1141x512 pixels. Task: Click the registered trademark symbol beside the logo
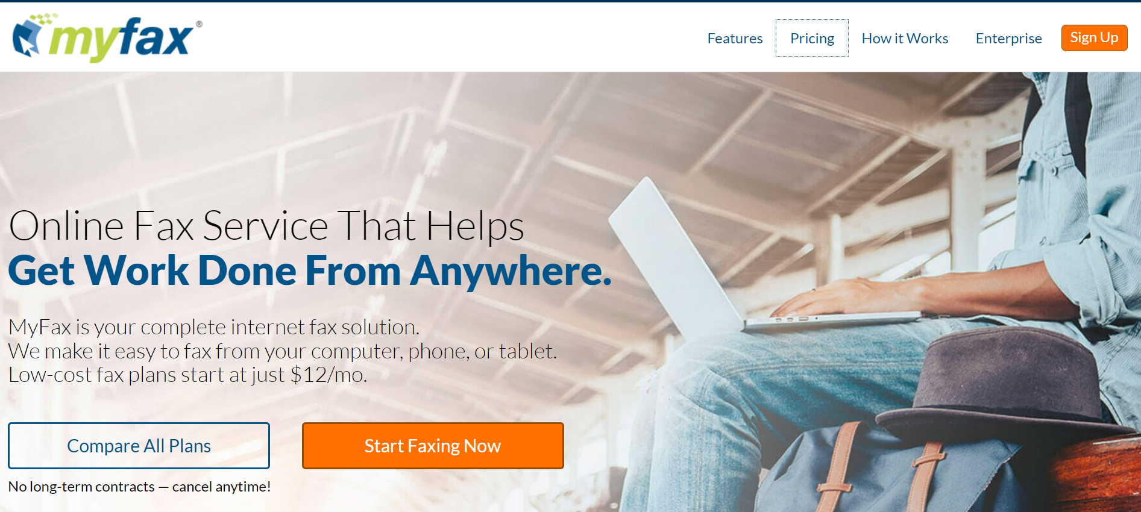point(199,24)
